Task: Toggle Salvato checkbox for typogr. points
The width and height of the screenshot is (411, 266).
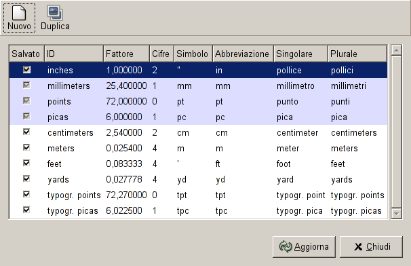Action: (26, 194)
